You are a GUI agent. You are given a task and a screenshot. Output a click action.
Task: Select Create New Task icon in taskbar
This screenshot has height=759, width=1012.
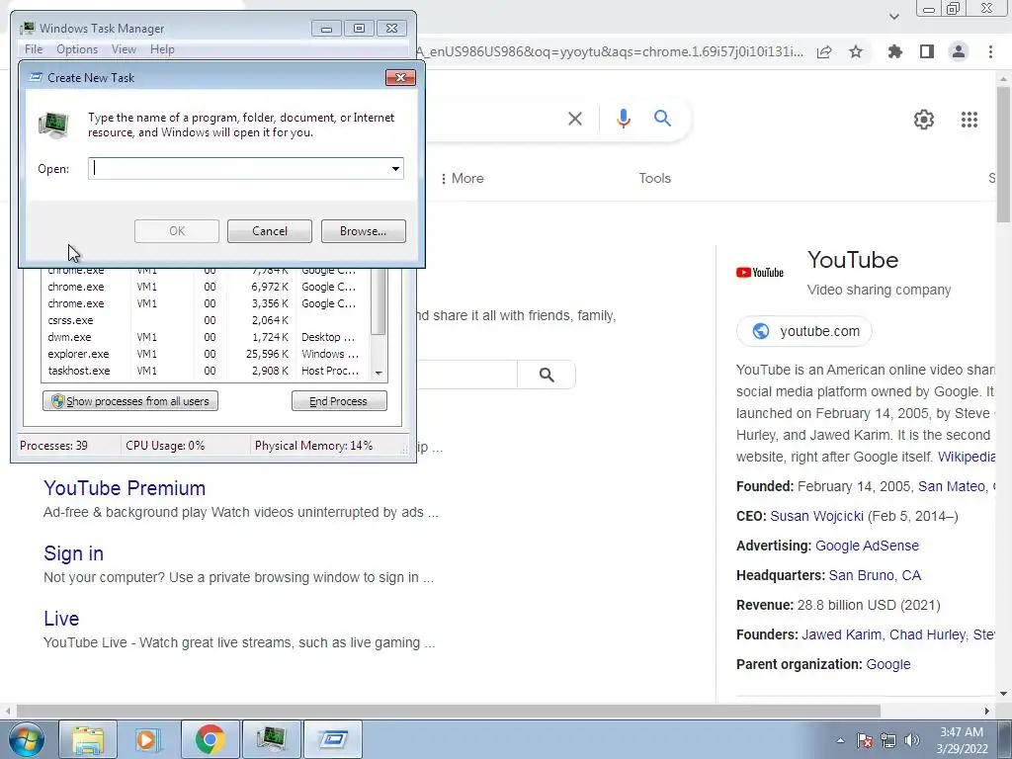pyautogui.click(x=333, y=739)
